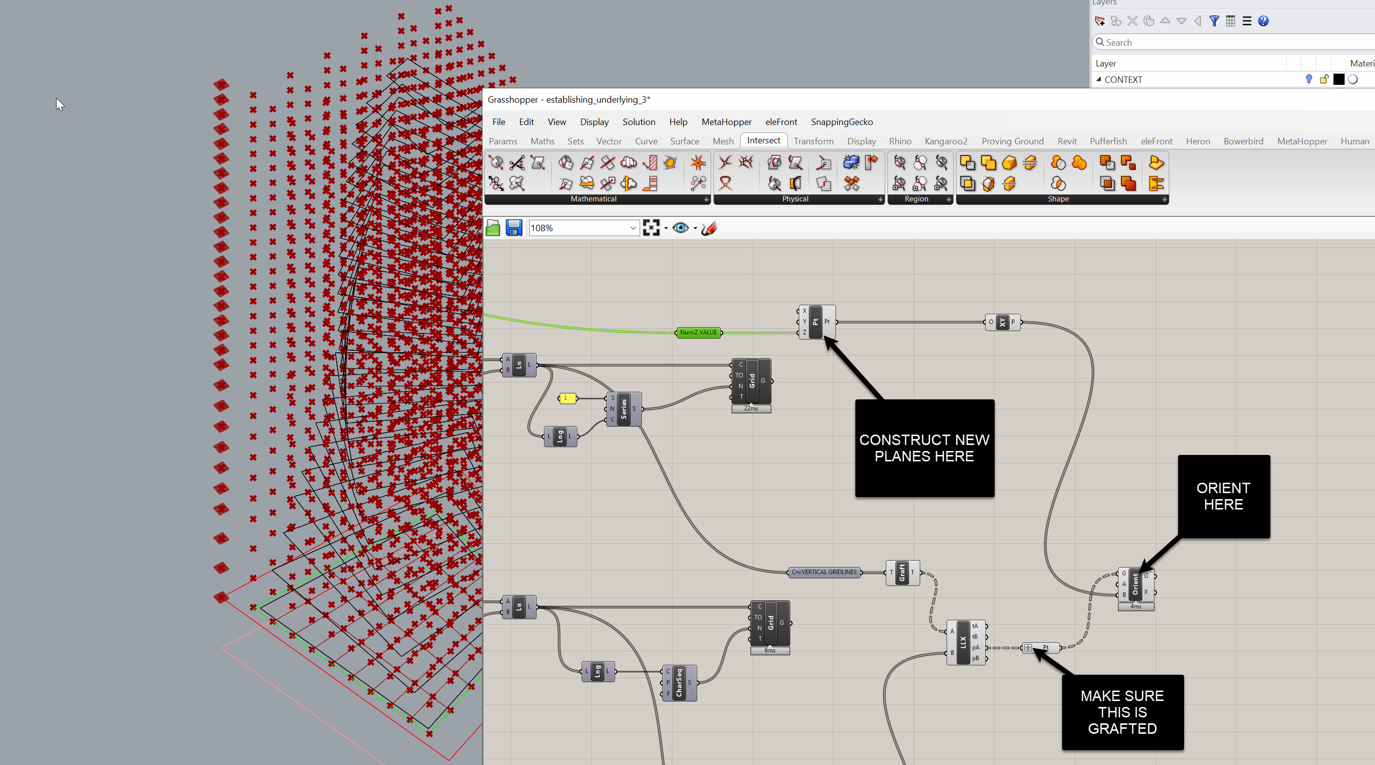Click the blue help question mark icon

coord(1263,21)
